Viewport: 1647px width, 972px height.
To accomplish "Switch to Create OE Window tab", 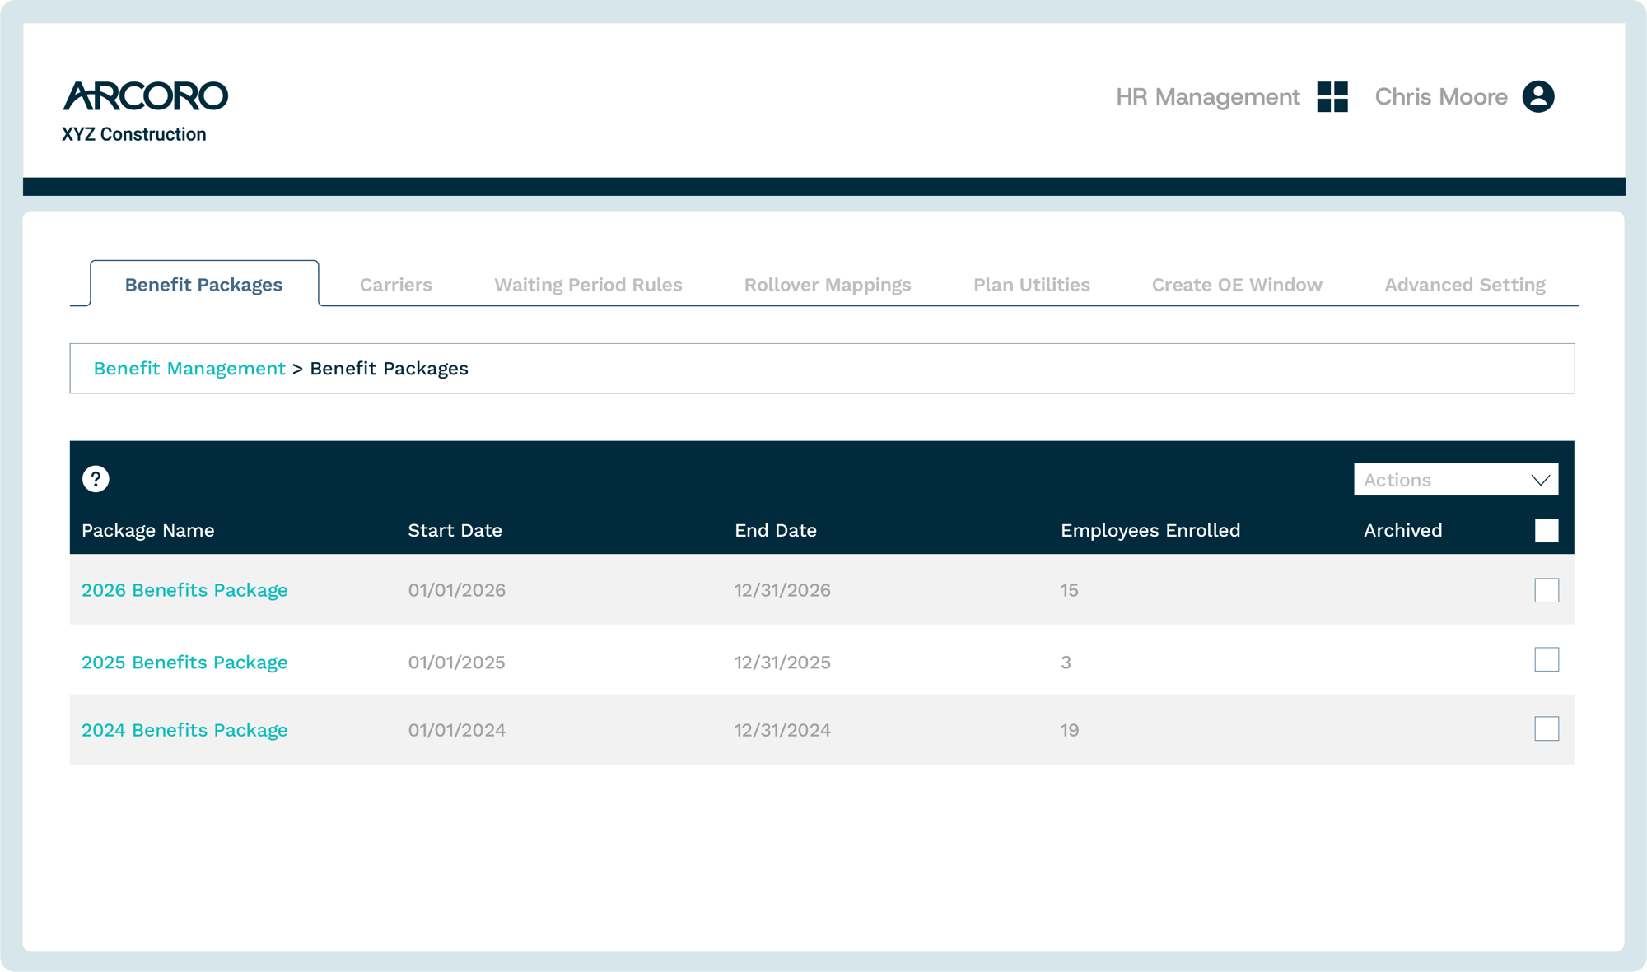I will (x=1237, y=285).
